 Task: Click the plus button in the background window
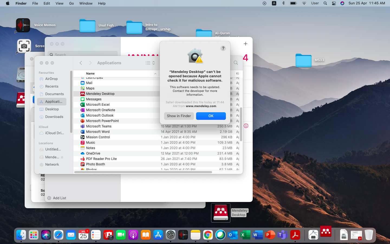tap(245, 44)
